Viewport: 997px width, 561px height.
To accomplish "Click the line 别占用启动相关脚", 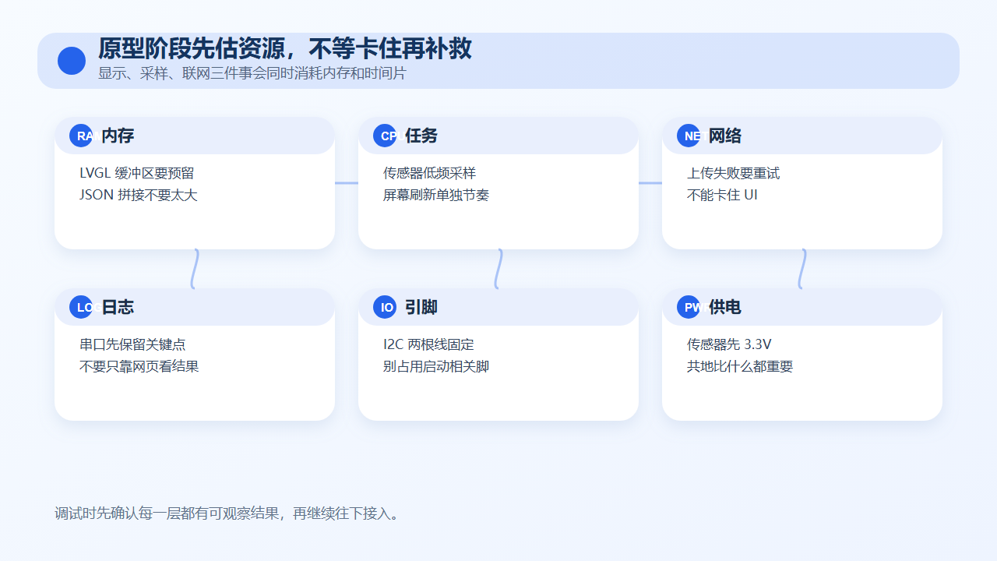I will click(x=436, y=366).
